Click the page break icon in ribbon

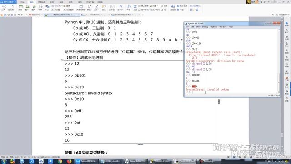pyautogui.click(x=4, y=6)
